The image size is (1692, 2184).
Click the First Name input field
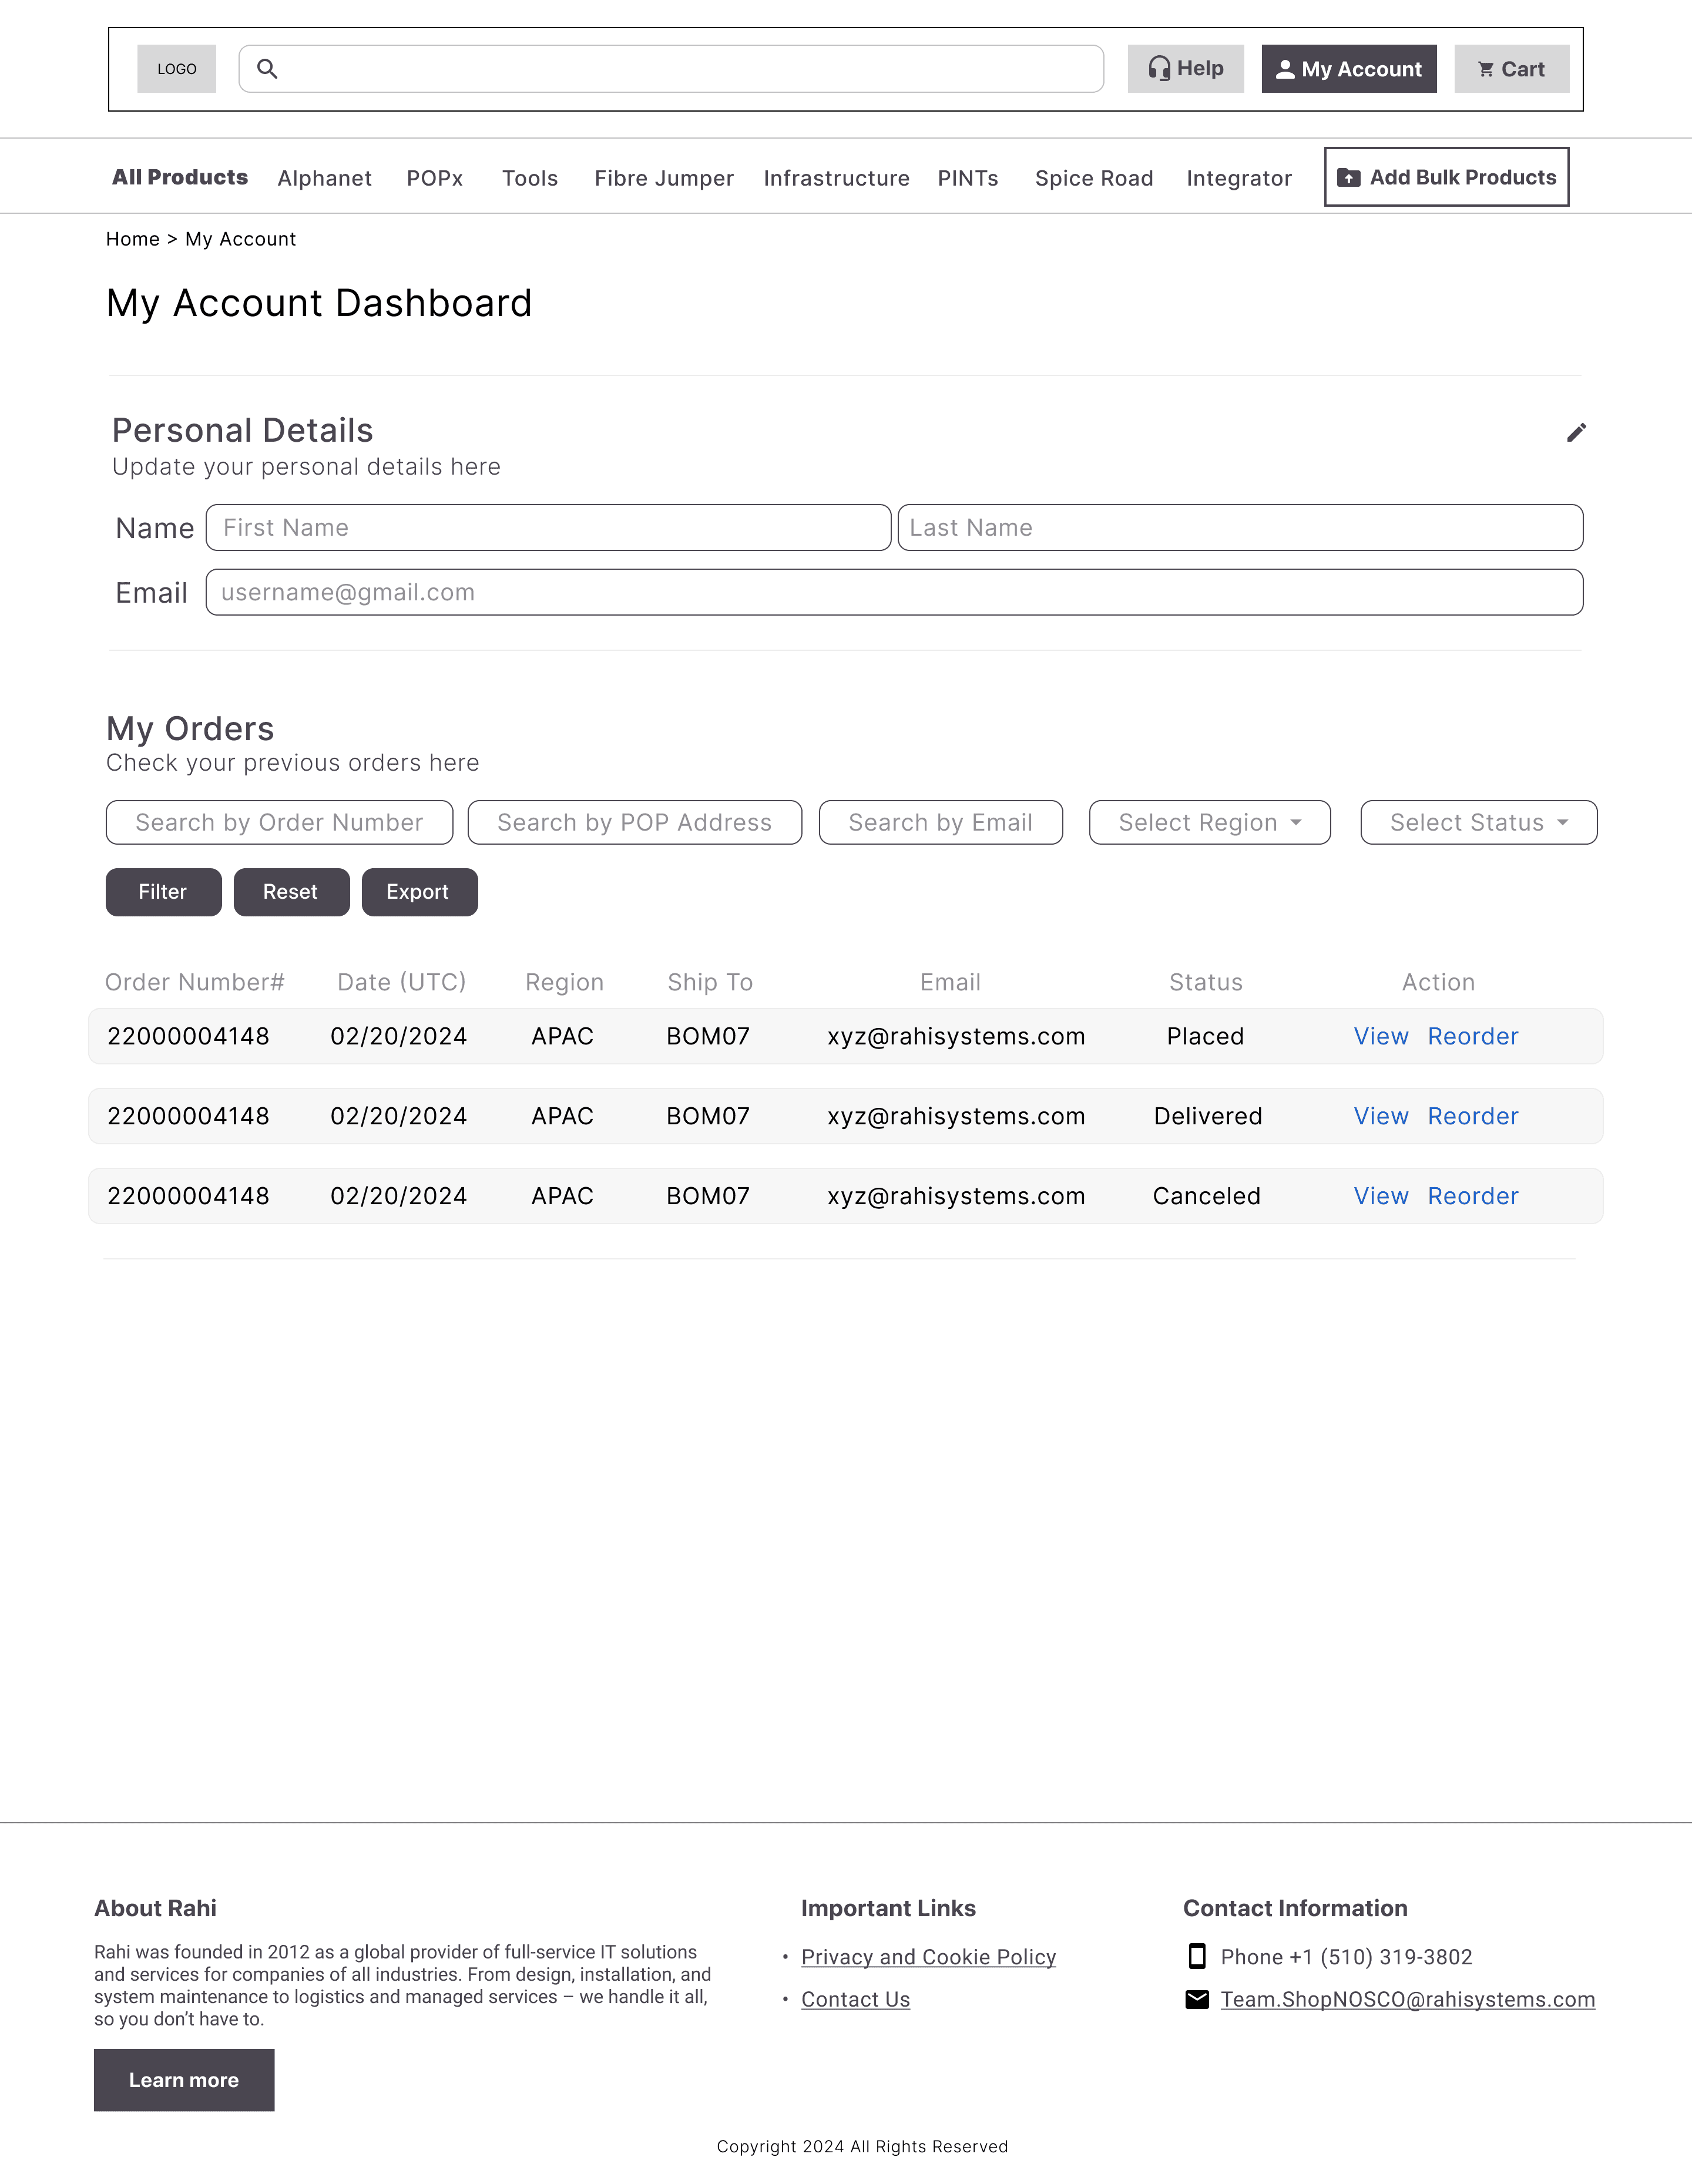click(x=548, y=528)
